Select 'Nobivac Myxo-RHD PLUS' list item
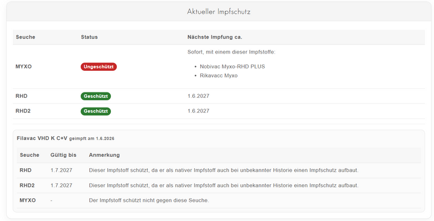The width and height of the screenshot is (434, 221). click(x=232, y=67)
